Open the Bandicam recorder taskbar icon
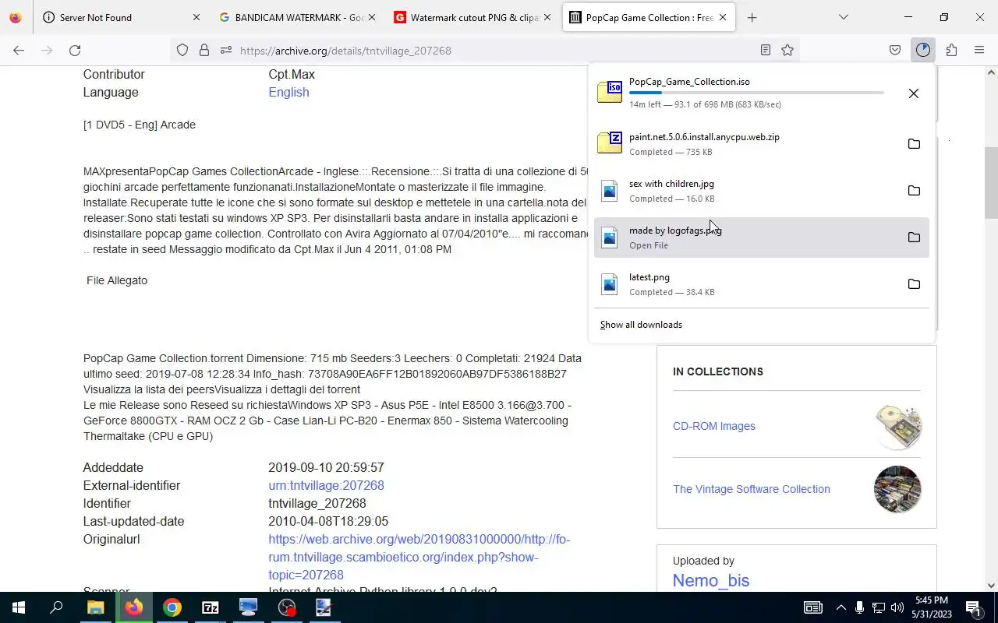 point(287,607)
